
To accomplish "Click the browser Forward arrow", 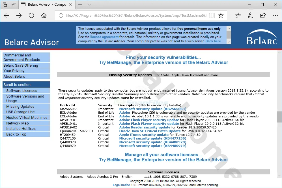I will [x=19, y=16].
